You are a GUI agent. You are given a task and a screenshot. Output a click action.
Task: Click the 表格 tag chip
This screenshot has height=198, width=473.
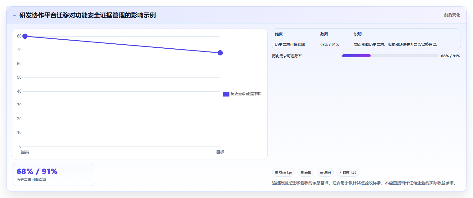(306, 172)
